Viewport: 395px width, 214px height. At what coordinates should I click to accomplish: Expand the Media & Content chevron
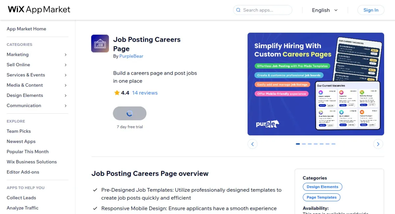coord(66,85)
